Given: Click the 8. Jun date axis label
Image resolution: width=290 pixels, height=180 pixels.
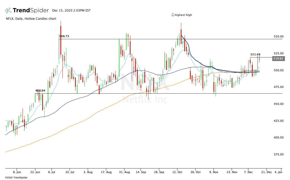Looking at the screenshot, I should [x=17, y=172].
